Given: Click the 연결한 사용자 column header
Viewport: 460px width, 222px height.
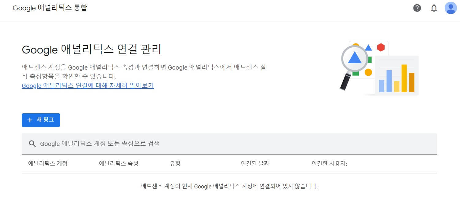Looking at the screenshot, I should (x=329, y=163).
